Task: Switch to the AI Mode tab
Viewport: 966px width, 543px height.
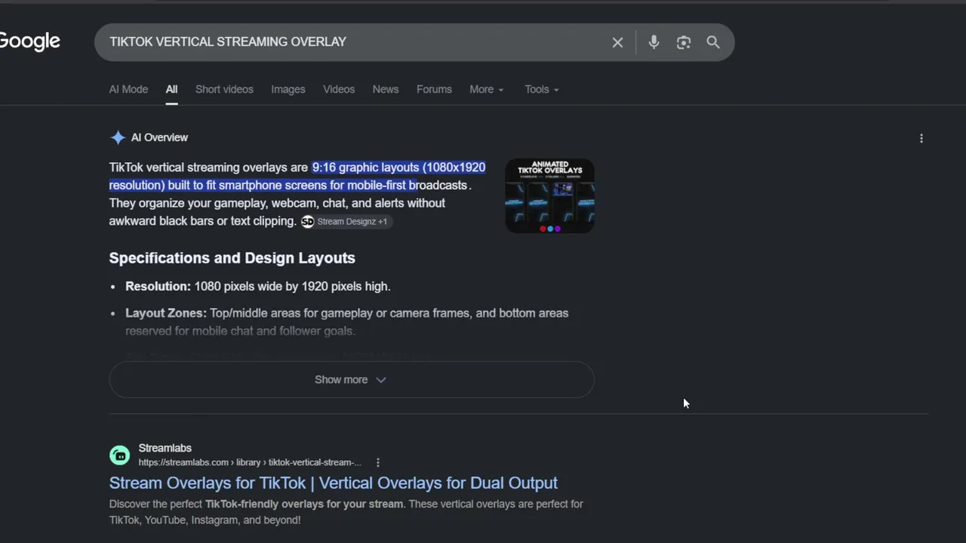Action: 128,89
